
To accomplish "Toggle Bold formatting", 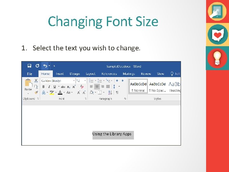I will coord(43,87).
